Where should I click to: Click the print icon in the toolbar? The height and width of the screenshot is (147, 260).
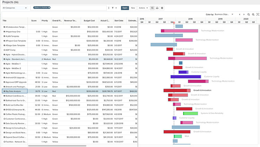point(157,8)
